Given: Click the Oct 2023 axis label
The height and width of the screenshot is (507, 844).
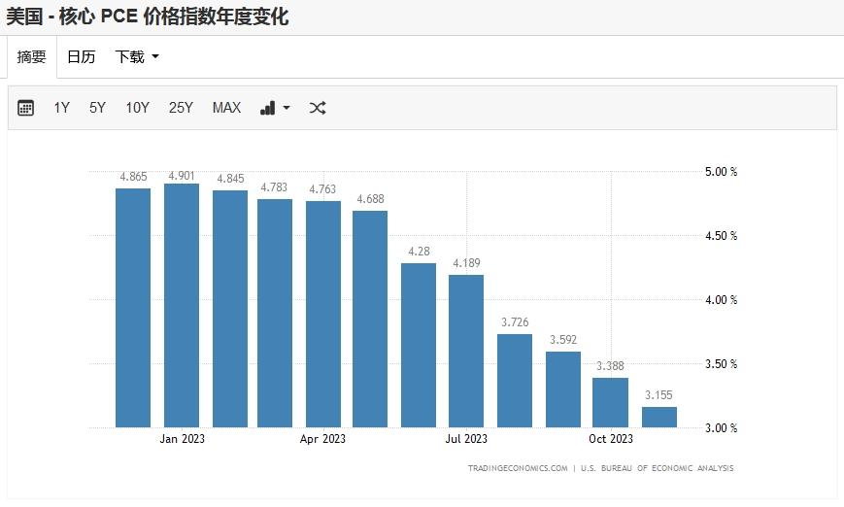Looking at the screenshot, I should click(611, 439).
